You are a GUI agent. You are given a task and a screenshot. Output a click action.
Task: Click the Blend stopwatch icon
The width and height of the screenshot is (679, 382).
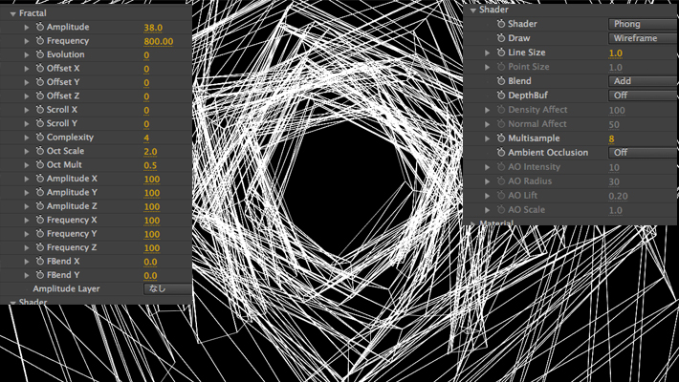(500, 81)
